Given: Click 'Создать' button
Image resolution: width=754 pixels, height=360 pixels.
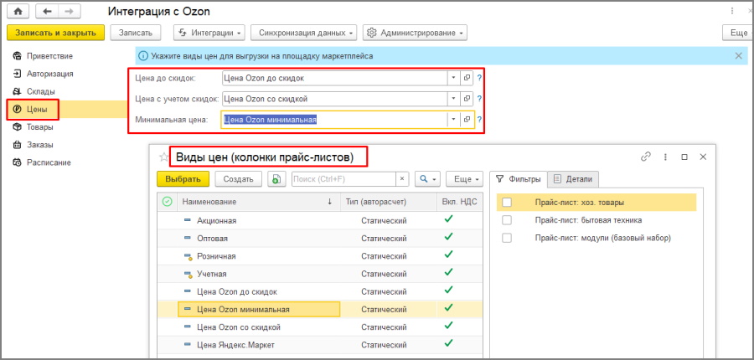Looking at the screenshot, I should pos(238,179).
